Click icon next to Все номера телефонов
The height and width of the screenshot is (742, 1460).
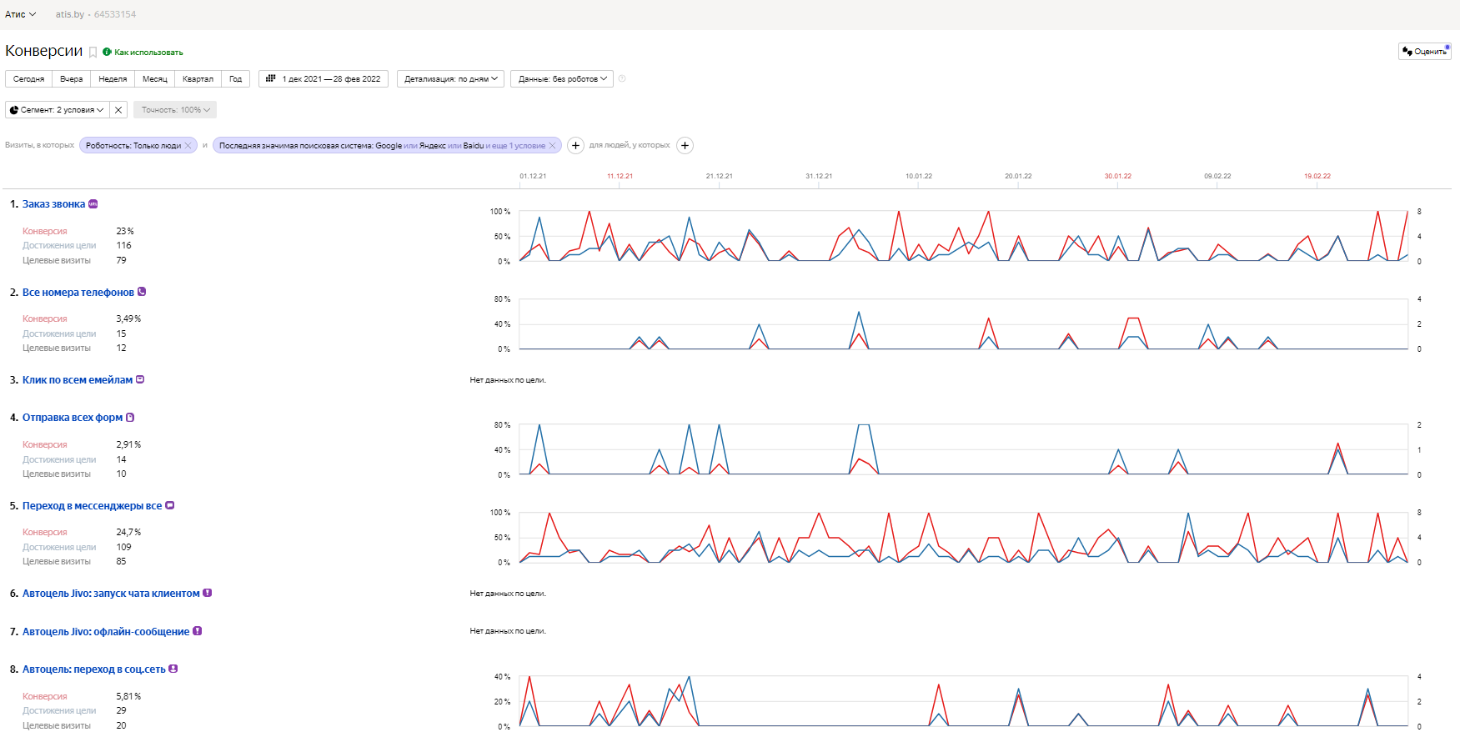[142, 291]
